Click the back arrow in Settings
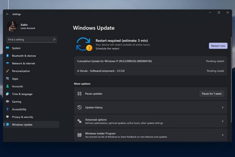 coord(7,14)
